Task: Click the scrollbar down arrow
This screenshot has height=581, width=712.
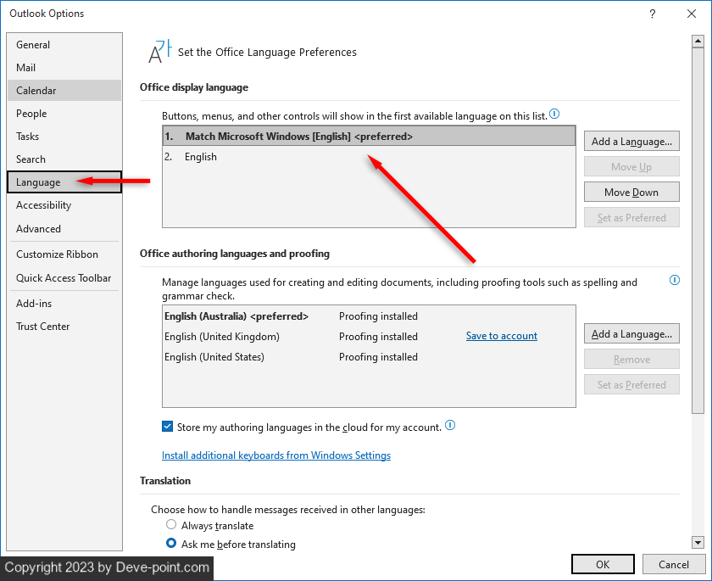Action: pyautogui.click(x=698, y=542)
